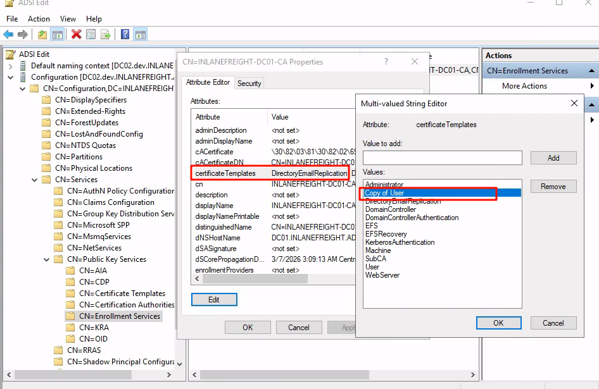The height and width of the screenshot is (389, 599).
Task: Click the Up One Level folder icon
Action: pos(42,34)
